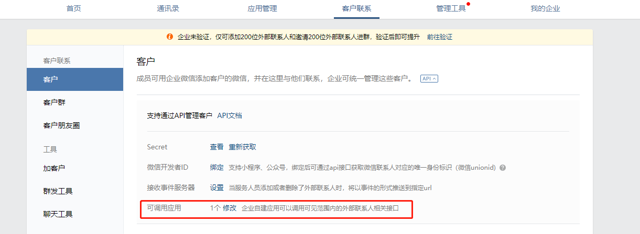Click 修改 for 可调用应用
Image resolution: width=640 pixels, height=234 pixels.
(x=230, y=208)
